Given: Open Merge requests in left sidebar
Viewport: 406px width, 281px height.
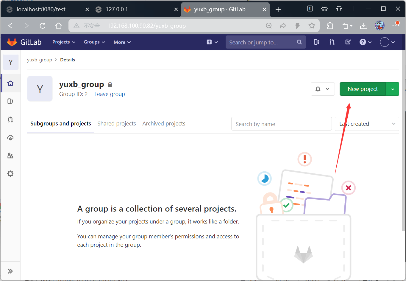Looking at the screenshot, I should 10,119.
